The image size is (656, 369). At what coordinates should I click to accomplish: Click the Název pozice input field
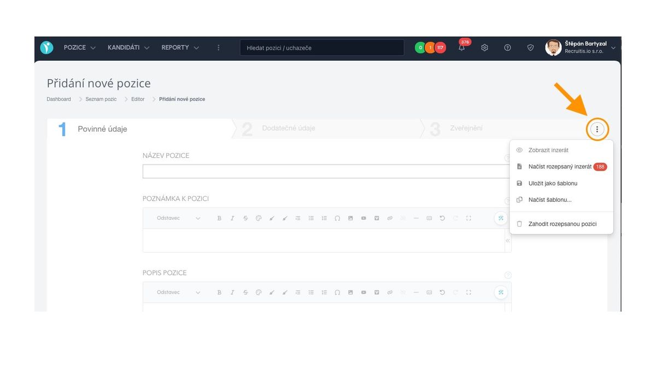point(325,172)
